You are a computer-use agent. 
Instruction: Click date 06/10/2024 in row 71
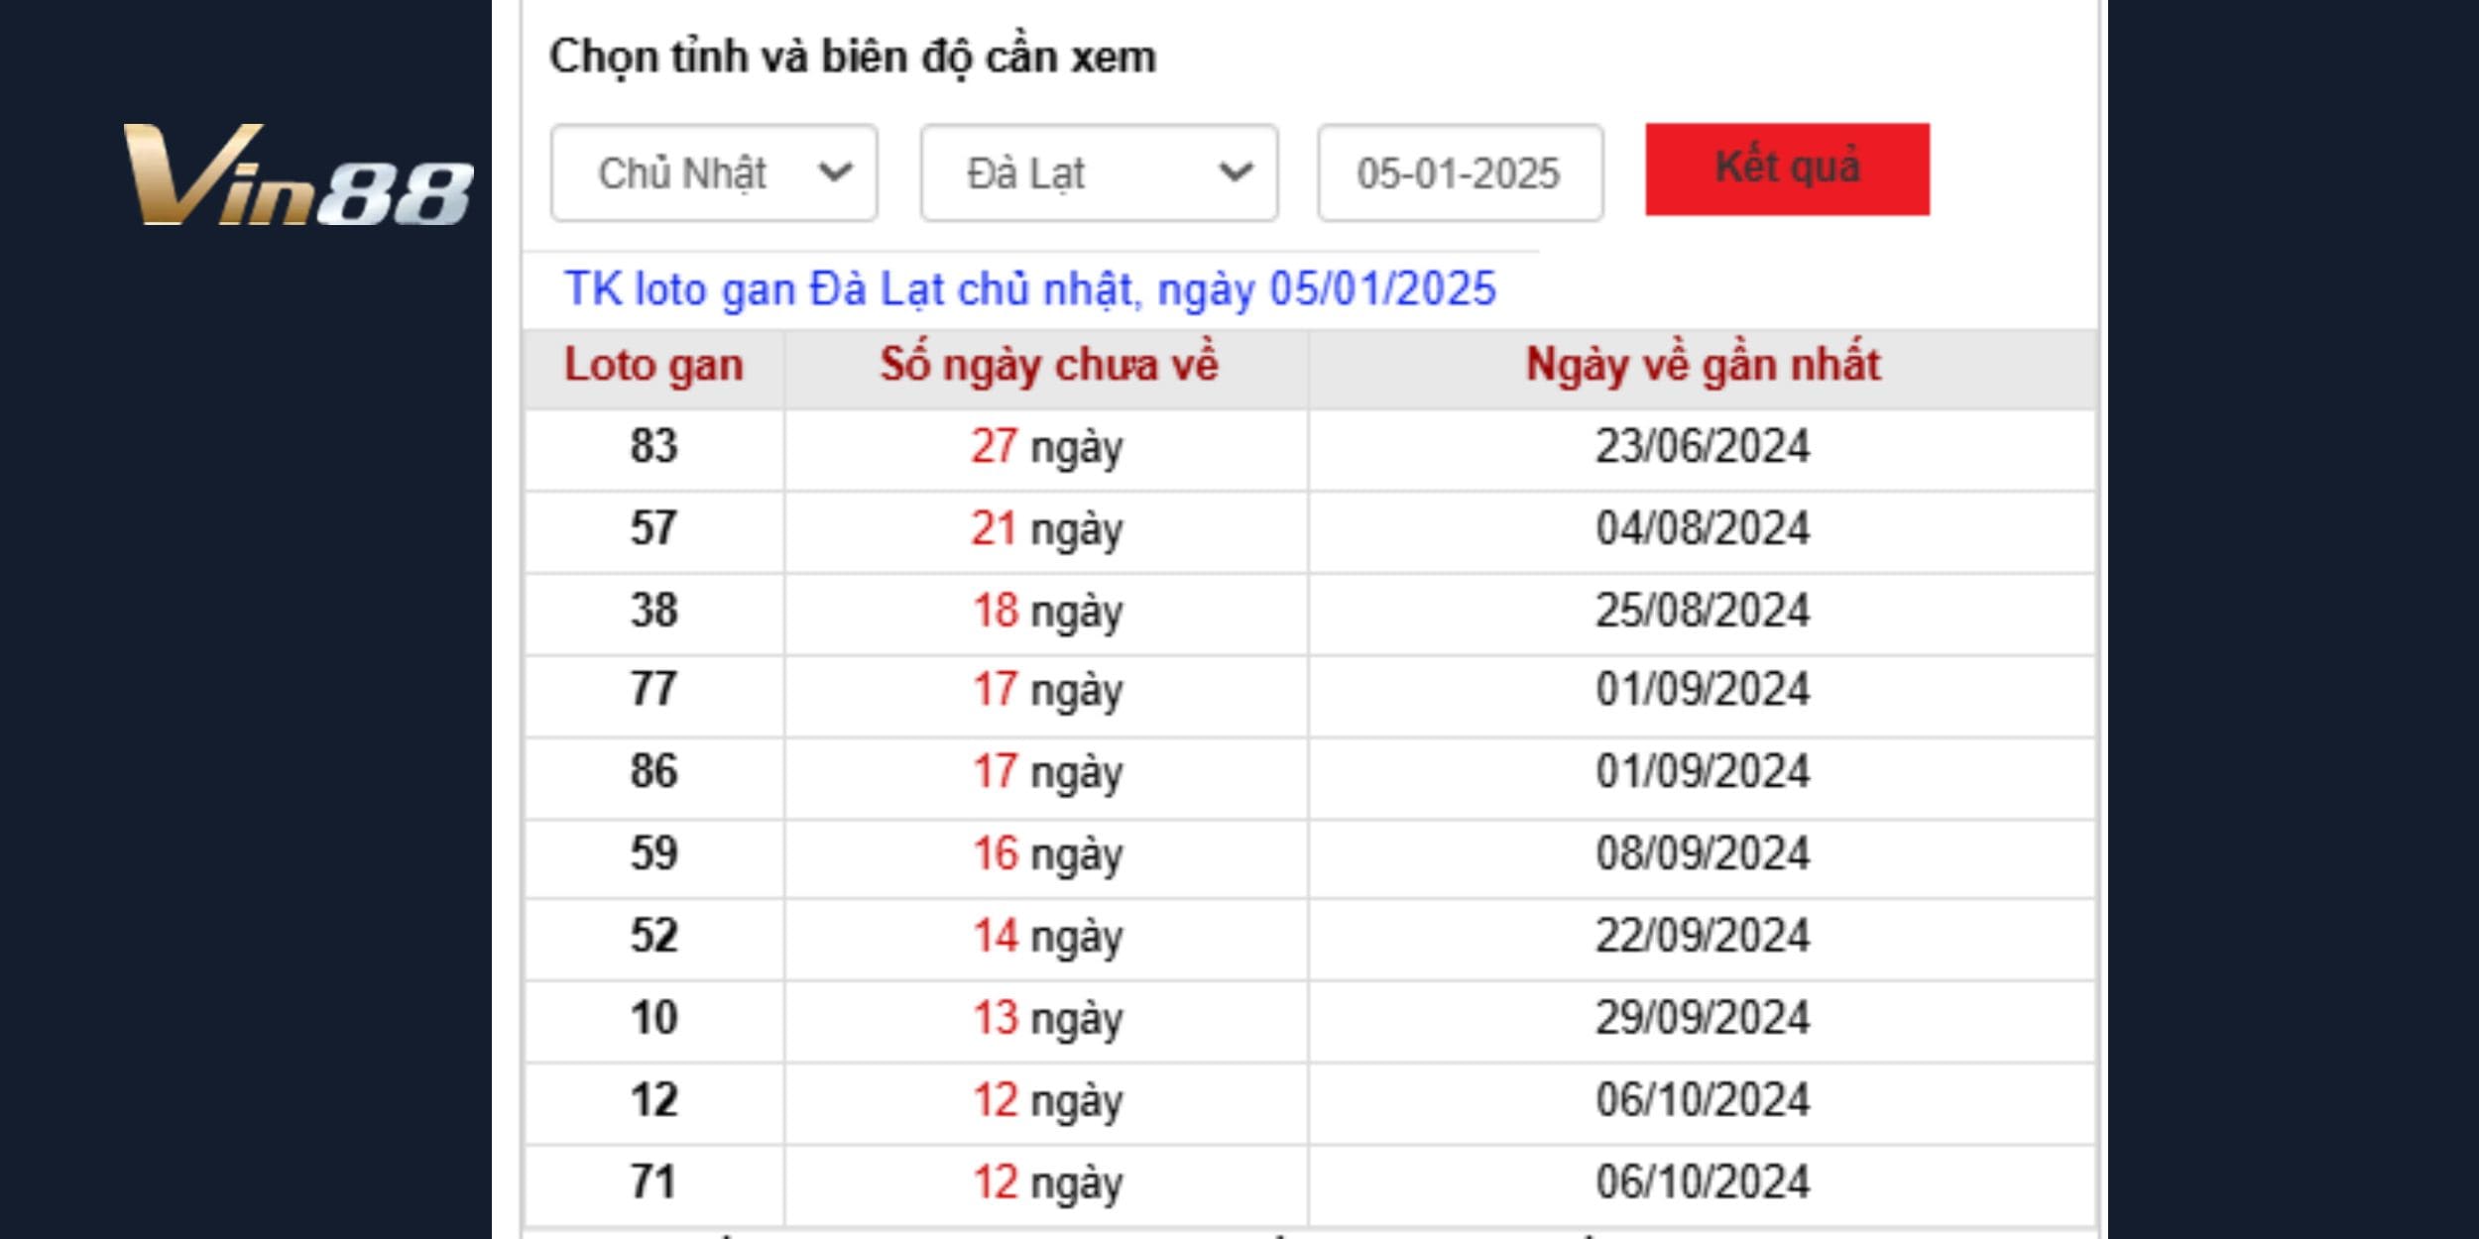(x=1703, y=1183)
